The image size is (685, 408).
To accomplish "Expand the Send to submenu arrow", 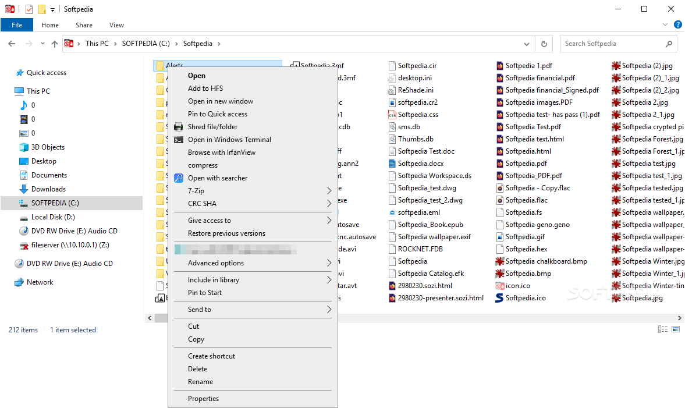I will click(x=329, y=310).
